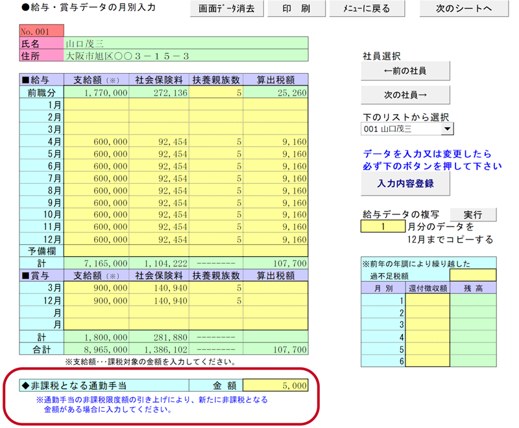
Task: Register data with 入力内容登録 button
Action: tap(405, 184)
